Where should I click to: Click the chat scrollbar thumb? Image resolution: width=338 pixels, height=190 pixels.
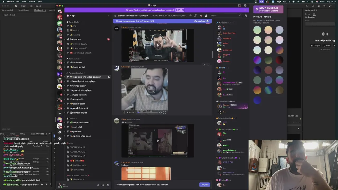point(213,54)
